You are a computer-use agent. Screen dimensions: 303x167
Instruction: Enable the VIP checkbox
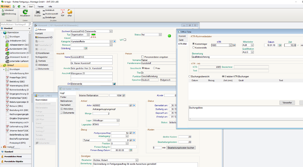click(x=125, y=40)
